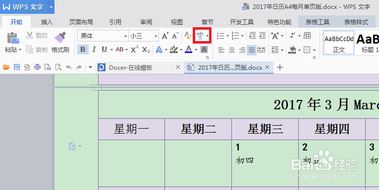This screenshot has width=379, height=190.
Task: Toggle justify alignment
Action: (x=252, y=50)
